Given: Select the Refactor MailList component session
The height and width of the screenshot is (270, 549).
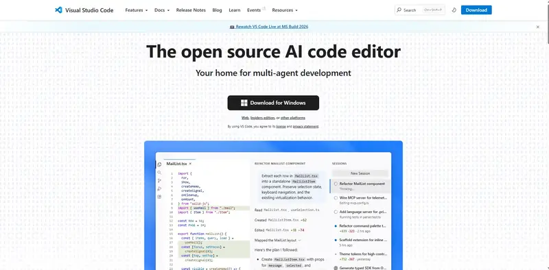Looking at the screenshot, I should coord(360,186).
